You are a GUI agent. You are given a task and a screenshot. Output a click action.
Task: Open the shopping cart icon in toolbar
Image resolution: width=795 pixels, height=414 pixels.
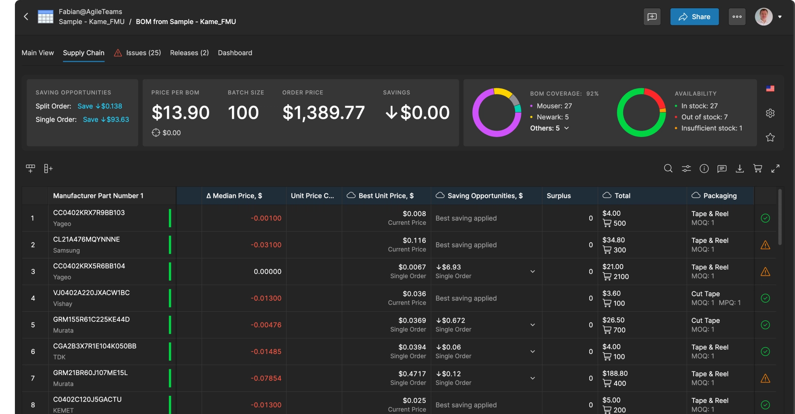758,168
